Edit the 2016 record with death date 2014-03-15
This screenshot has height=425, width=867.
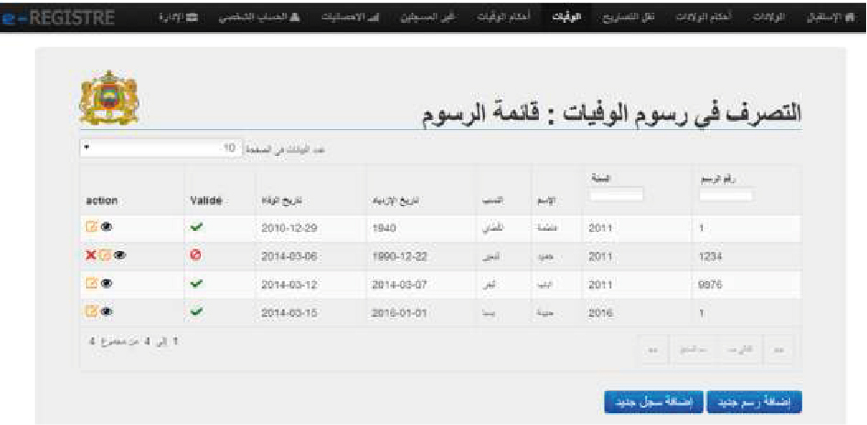click(x=91, y=311)
